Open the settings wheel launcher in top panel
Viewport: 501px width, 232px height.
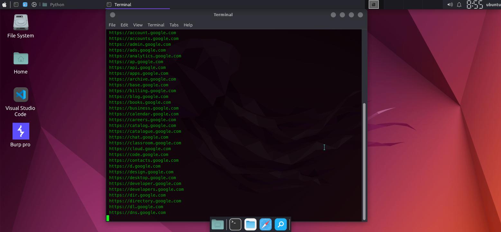click(34, 5)
